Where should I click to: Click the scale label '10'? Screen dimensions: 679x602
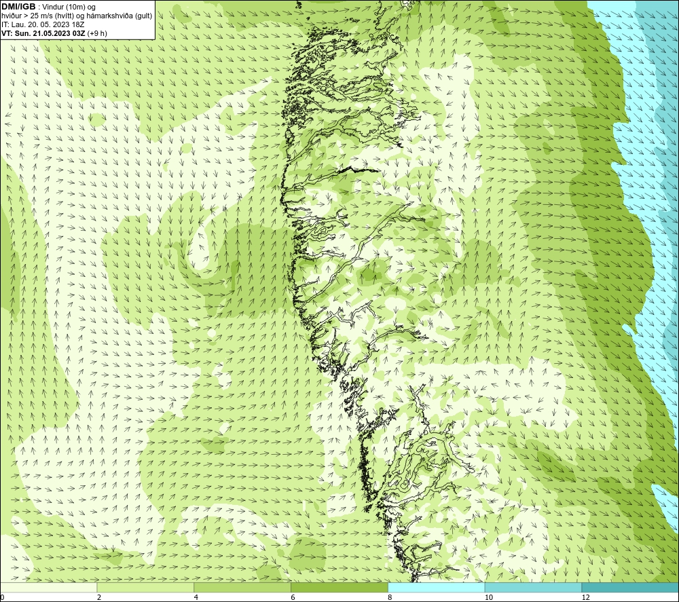coord(489,597)
